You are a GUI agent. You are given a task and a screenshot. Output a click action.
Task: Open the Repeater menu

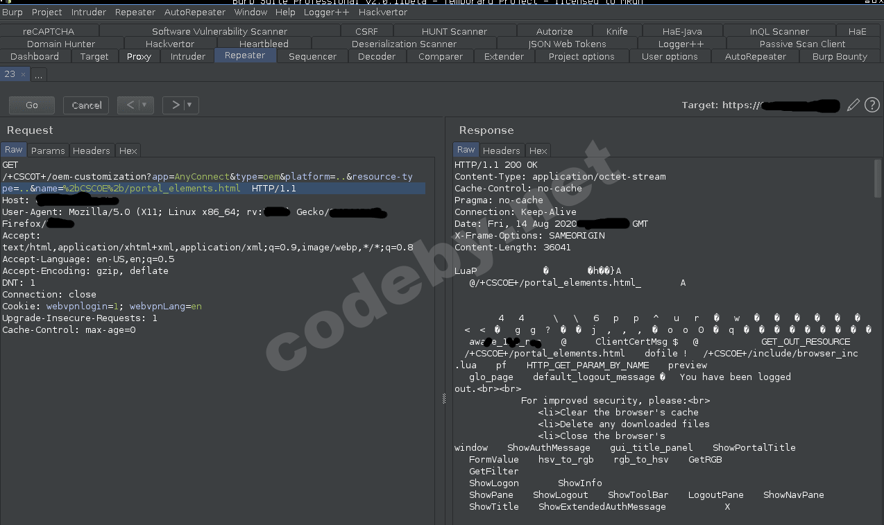click(x=135, y=12)
